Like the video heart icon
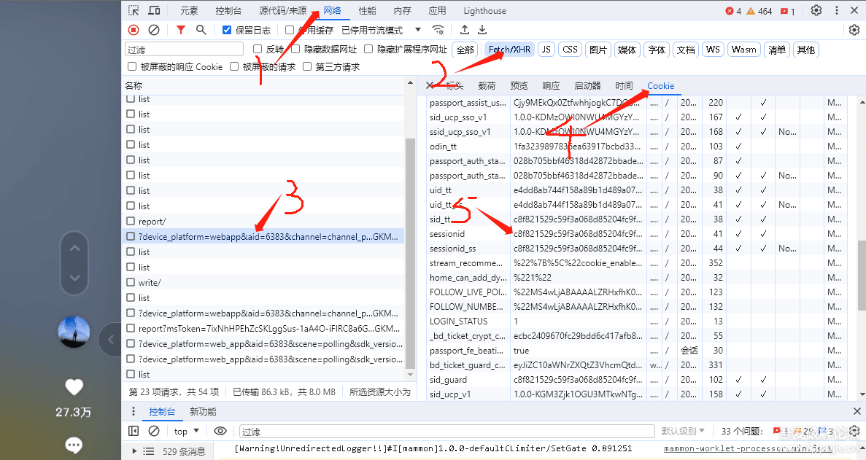866x460 pixels. point(74,387)
